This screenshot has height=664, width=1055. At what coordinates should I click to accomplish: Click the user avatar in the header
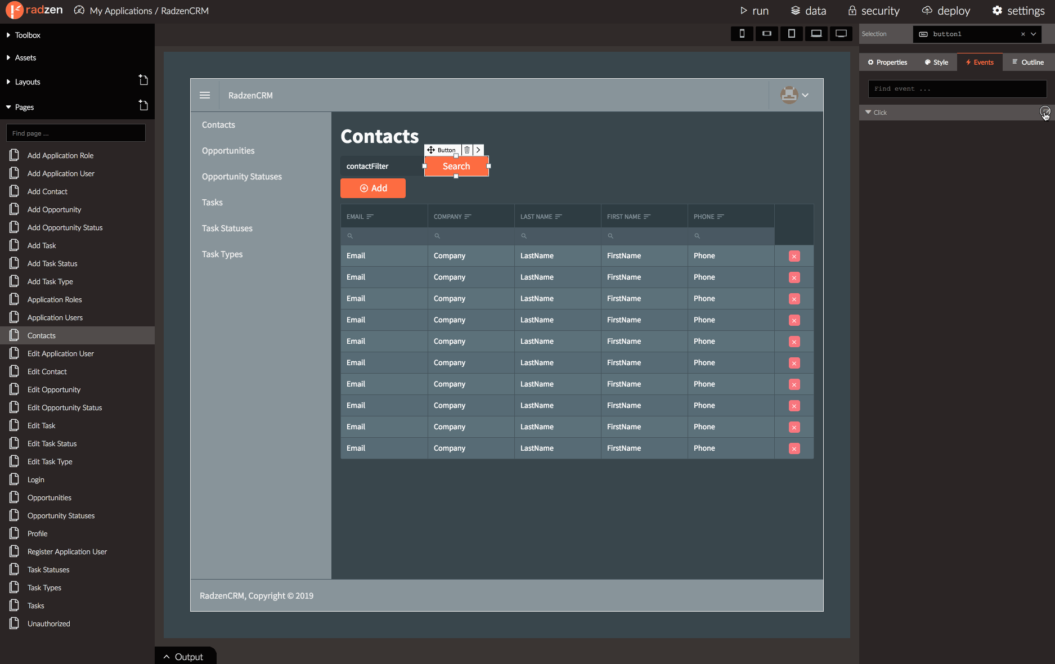789,95
